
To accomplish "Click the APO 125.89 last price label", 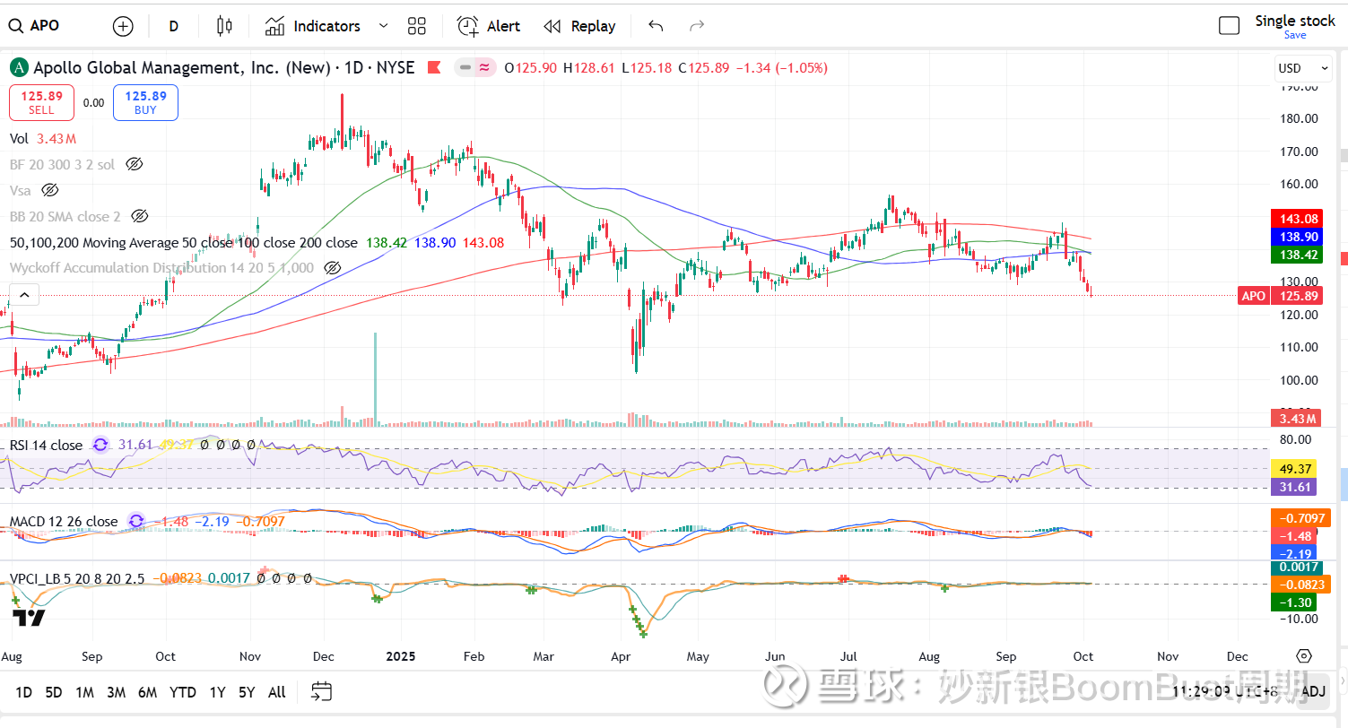I will pos(1280,296).
